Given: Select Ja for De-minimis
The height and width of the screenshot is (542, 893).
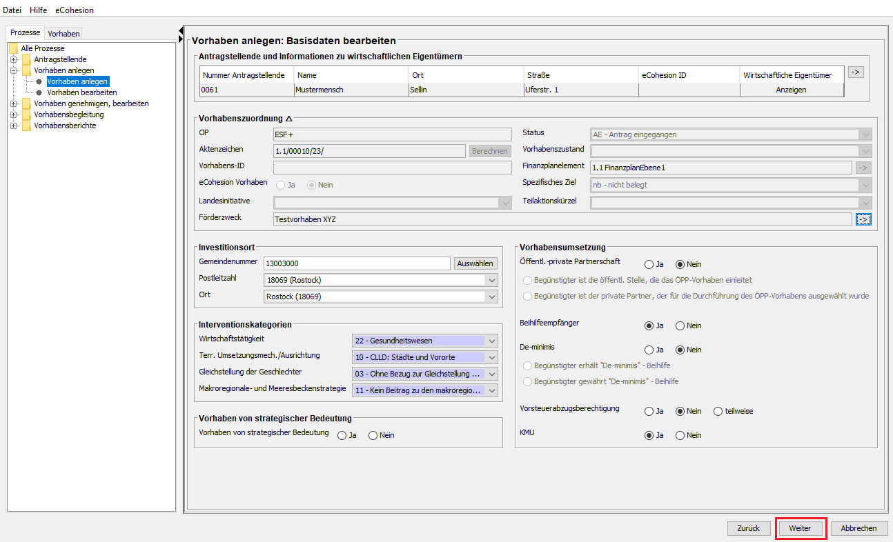Looking at the screenshot, I should [x=649, y=350].
